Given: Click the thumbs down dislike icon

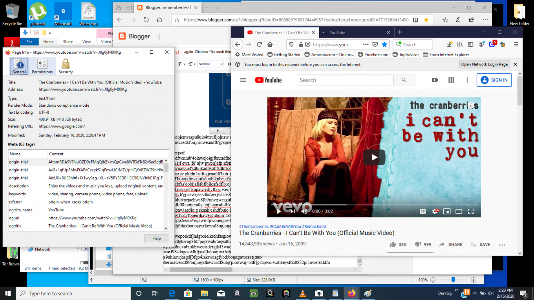Looking at the screenshot, I should coord(418,244).
